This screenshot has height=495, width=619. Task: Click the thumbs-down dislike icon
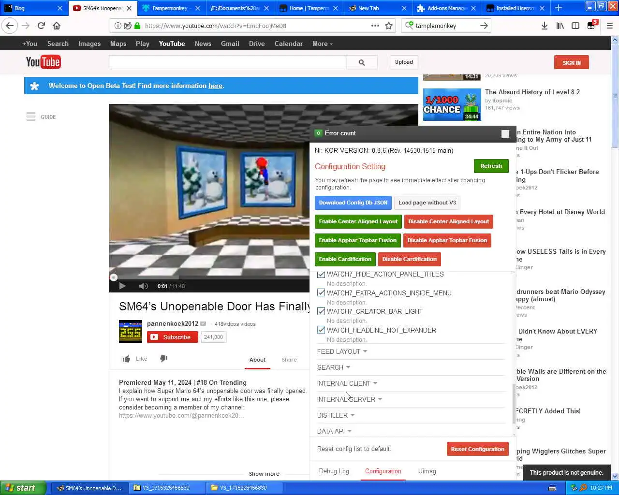163,358
